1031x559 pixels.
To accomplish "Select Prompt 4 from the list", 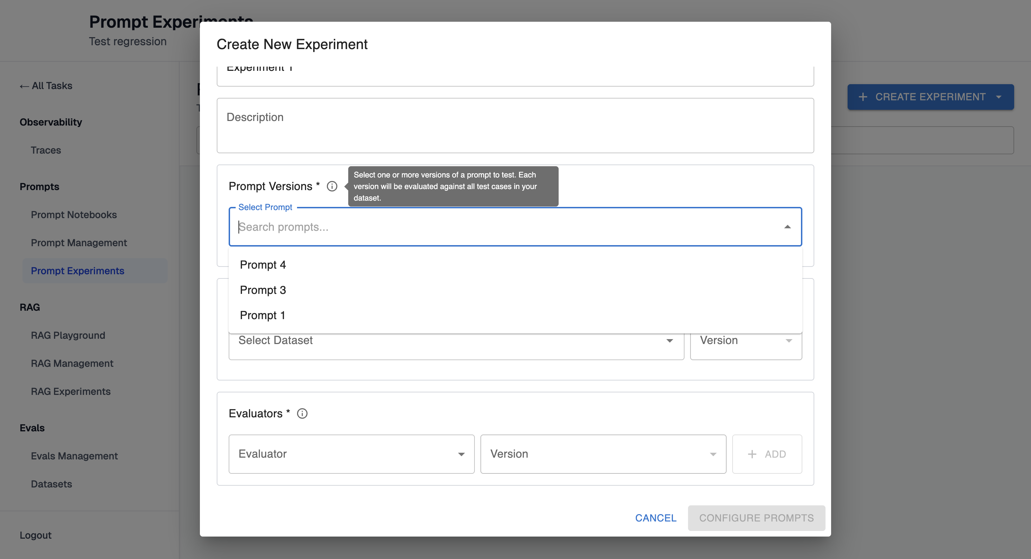I will [263, 265].
